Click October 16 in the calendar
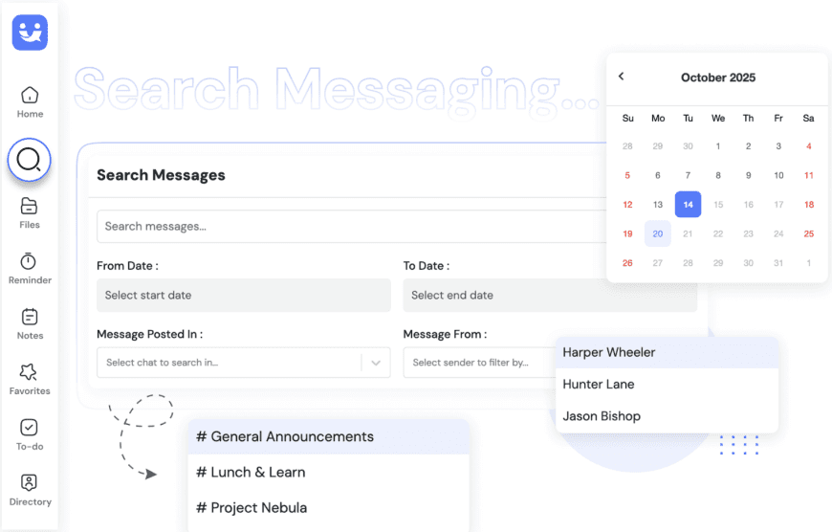 pyautogui.click(x=748, y=205)
